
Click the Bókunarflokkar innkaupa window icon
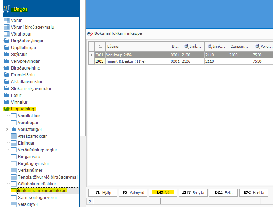(x=90, y=34)
